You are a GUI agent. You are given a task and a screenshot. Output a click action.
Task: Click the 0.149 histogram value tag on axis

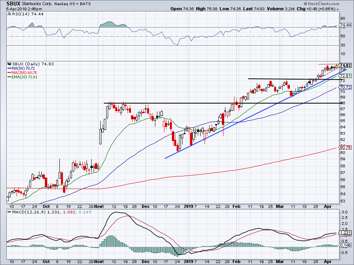[x=345, y=245]
